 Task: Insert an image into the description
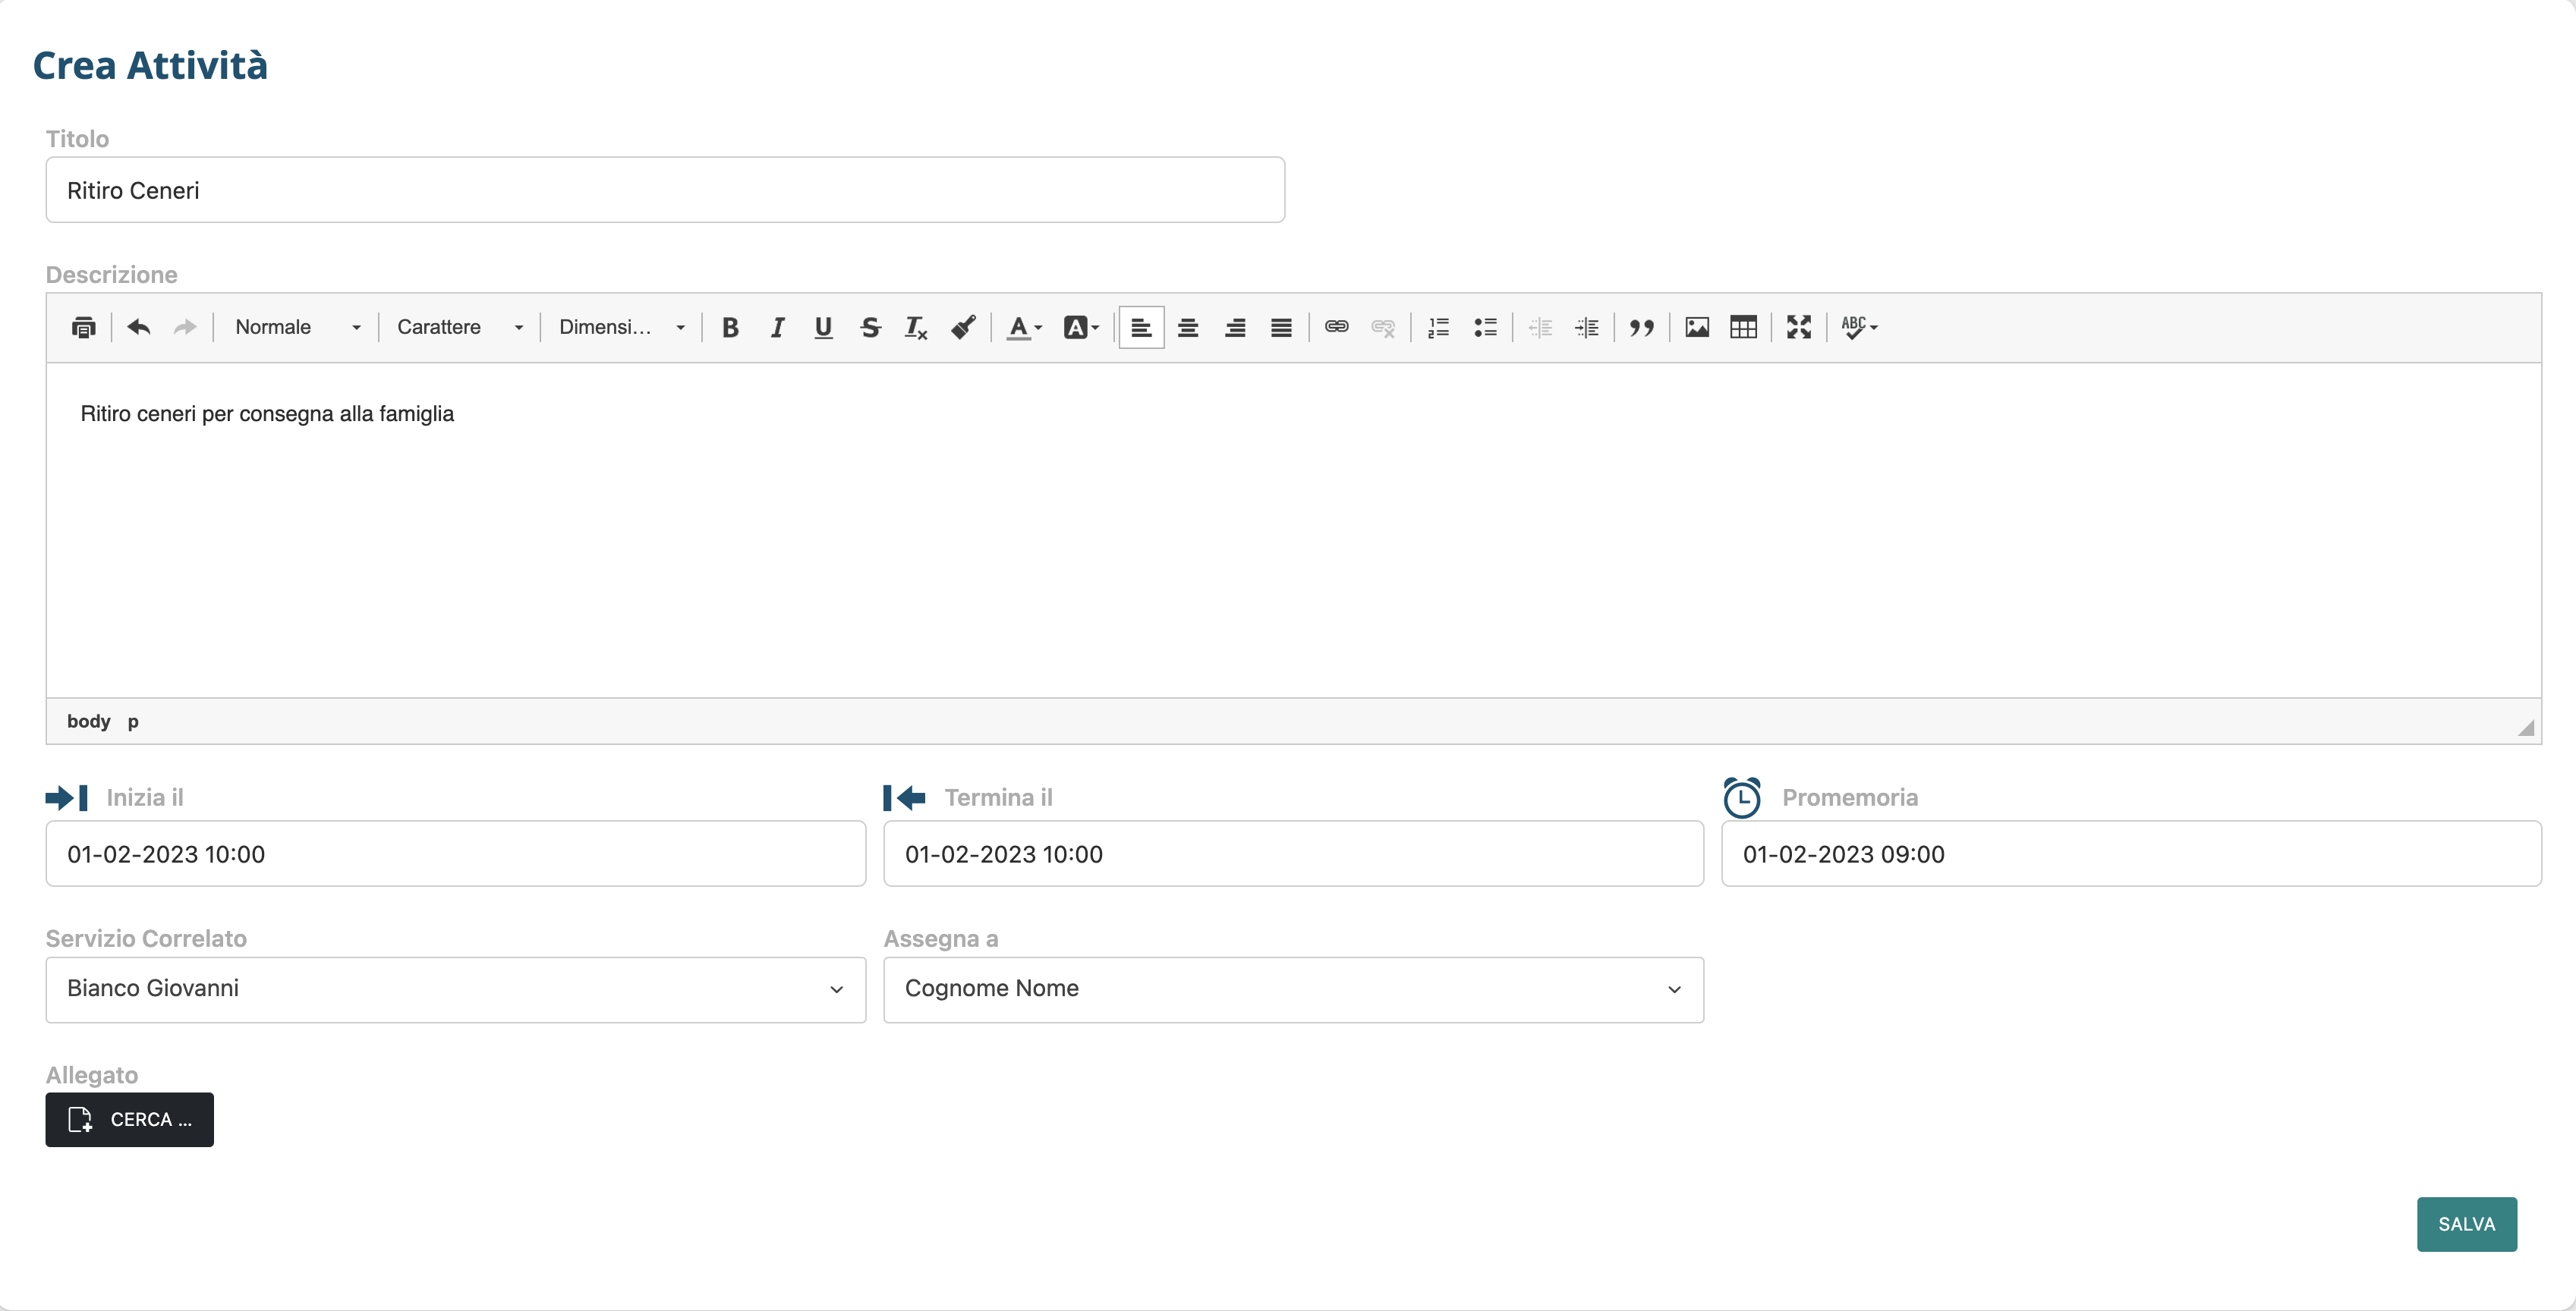(1696, 327)
